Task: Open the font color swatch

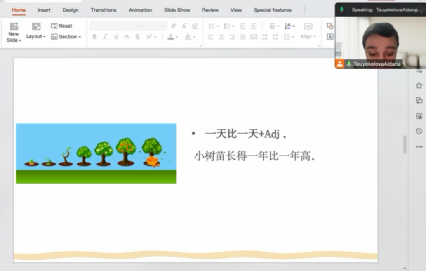Action: tap(170, 37)
